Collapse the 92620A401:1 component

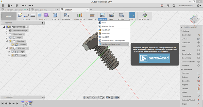click(7, 48)
